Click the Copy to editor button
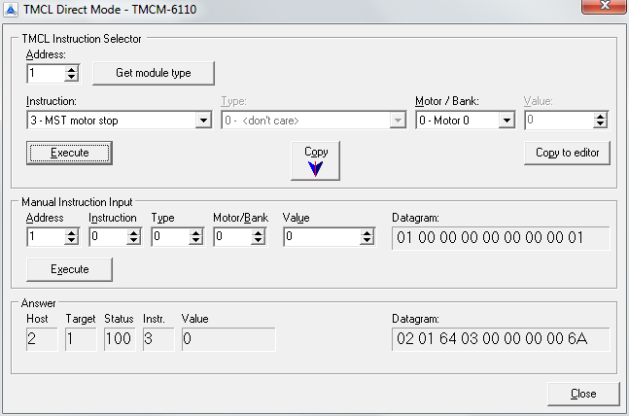The image size is (629, 416). [573, 153]
